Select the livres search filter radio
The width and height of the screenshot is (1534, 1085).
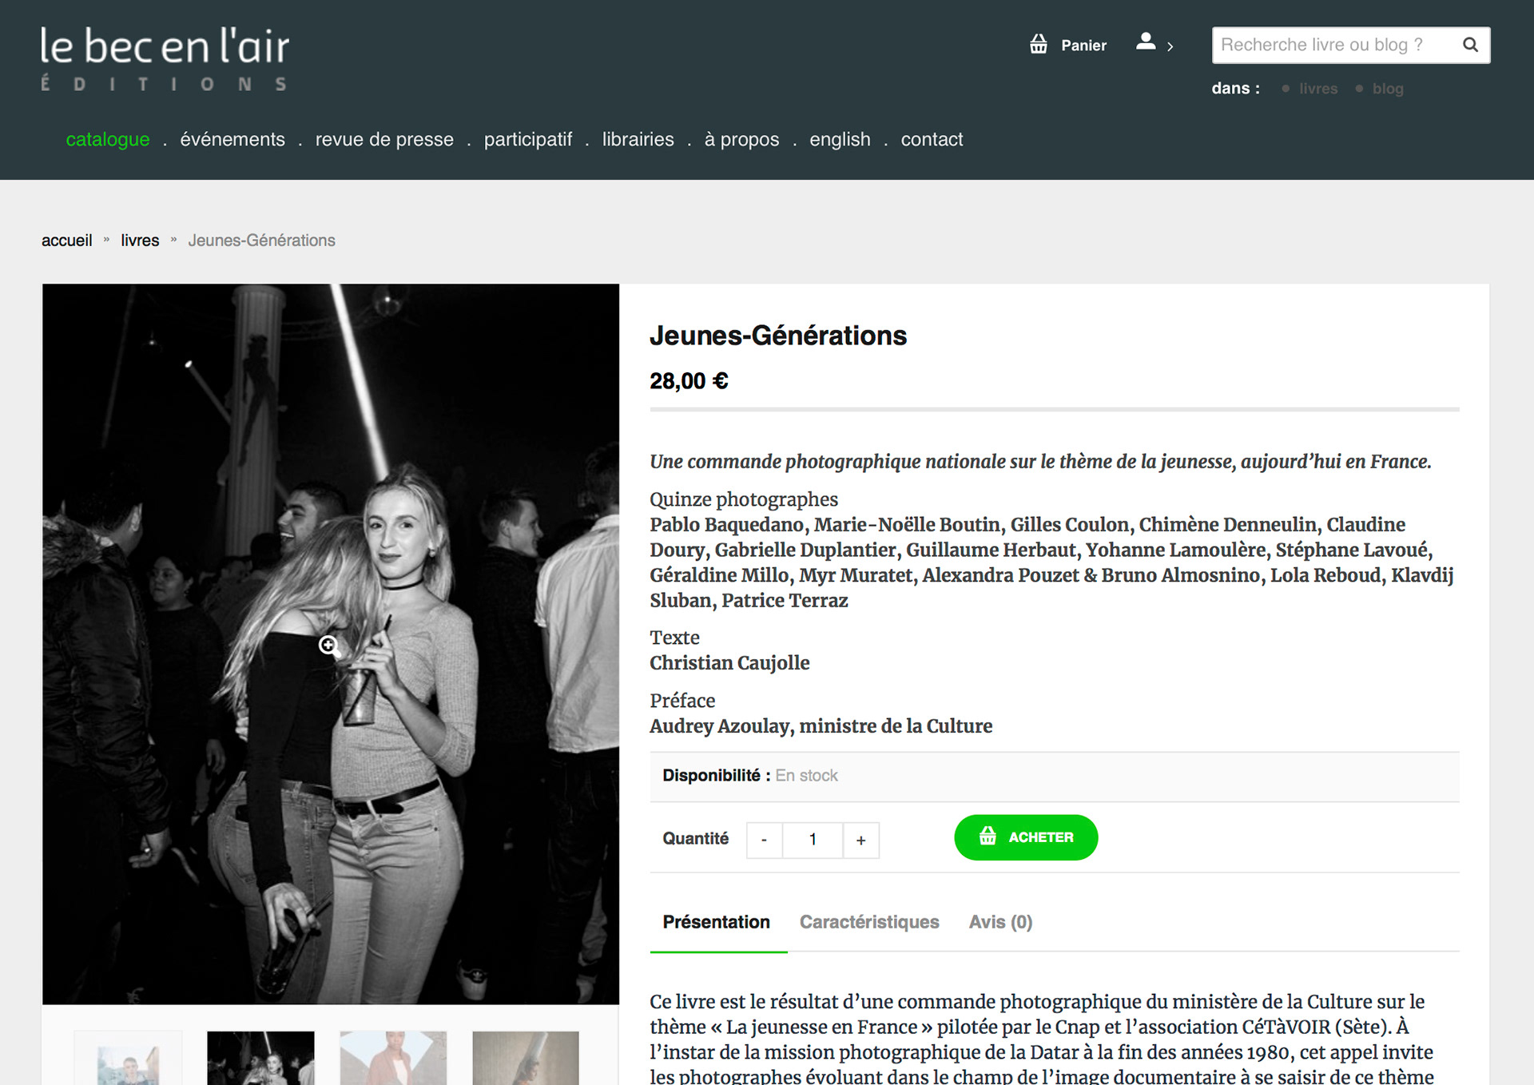click(1286, 89)
